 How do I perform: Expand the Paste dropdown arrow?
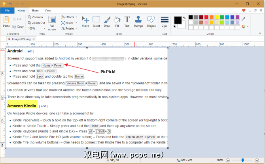point(6,29)
